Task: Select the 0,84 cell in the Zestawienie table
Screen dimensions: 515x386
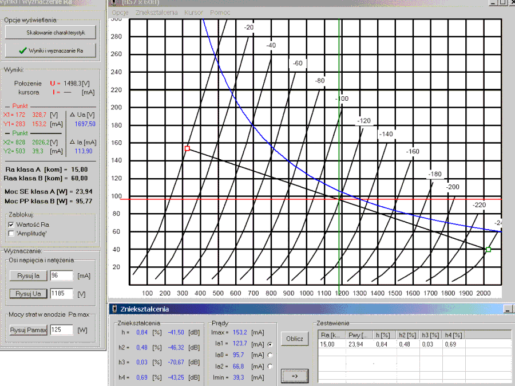Action: point(382,344)
